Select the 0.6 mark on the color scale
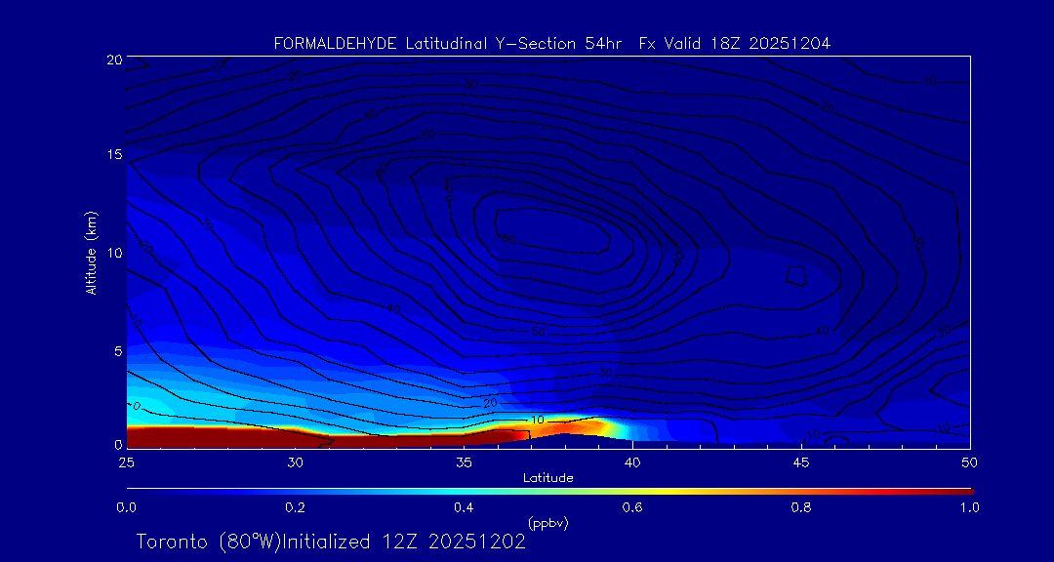The width and height of the screenshot is (1054, 562). point(632,506)
